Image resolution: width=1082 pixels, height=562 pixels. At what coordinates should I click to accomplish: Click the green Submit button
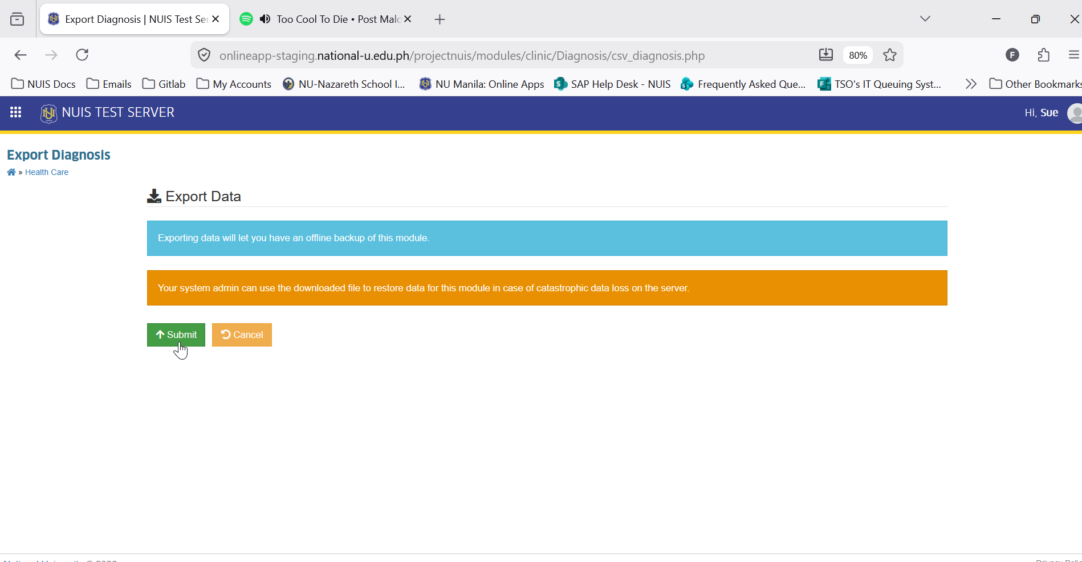click(176, 335)
